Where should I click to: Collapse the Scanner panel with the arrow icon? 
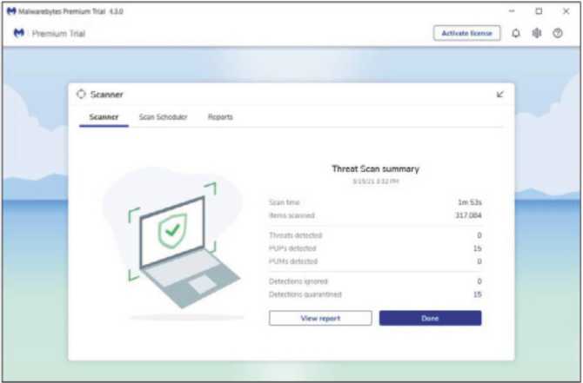pyautogui.click(x=500, y=95)
